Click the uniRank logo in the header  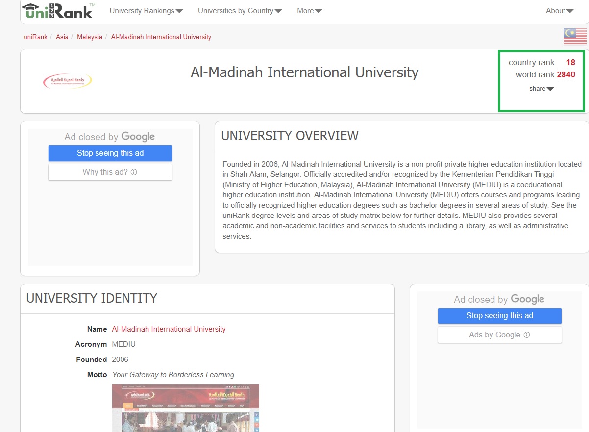coord(58,10)
